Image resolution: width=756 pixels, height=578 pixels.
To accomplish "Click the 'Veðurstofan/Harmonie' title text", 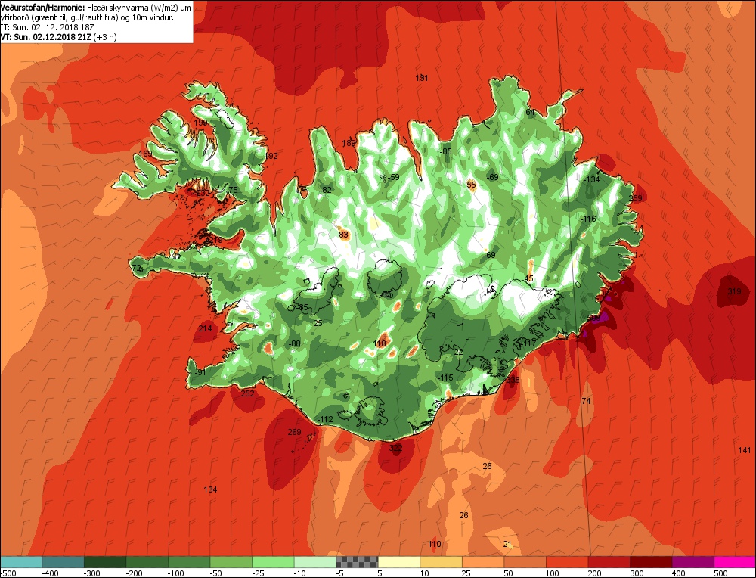I will (43, 8).
